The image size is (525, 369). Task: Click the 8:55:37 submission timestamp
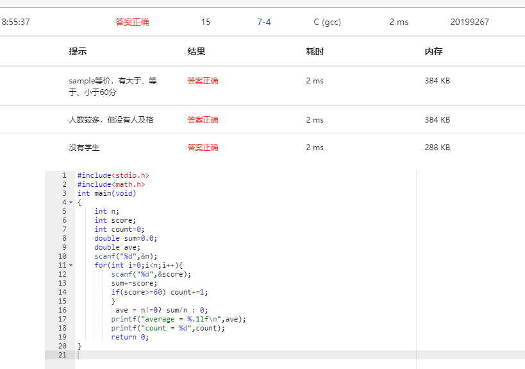click(16, 22)
